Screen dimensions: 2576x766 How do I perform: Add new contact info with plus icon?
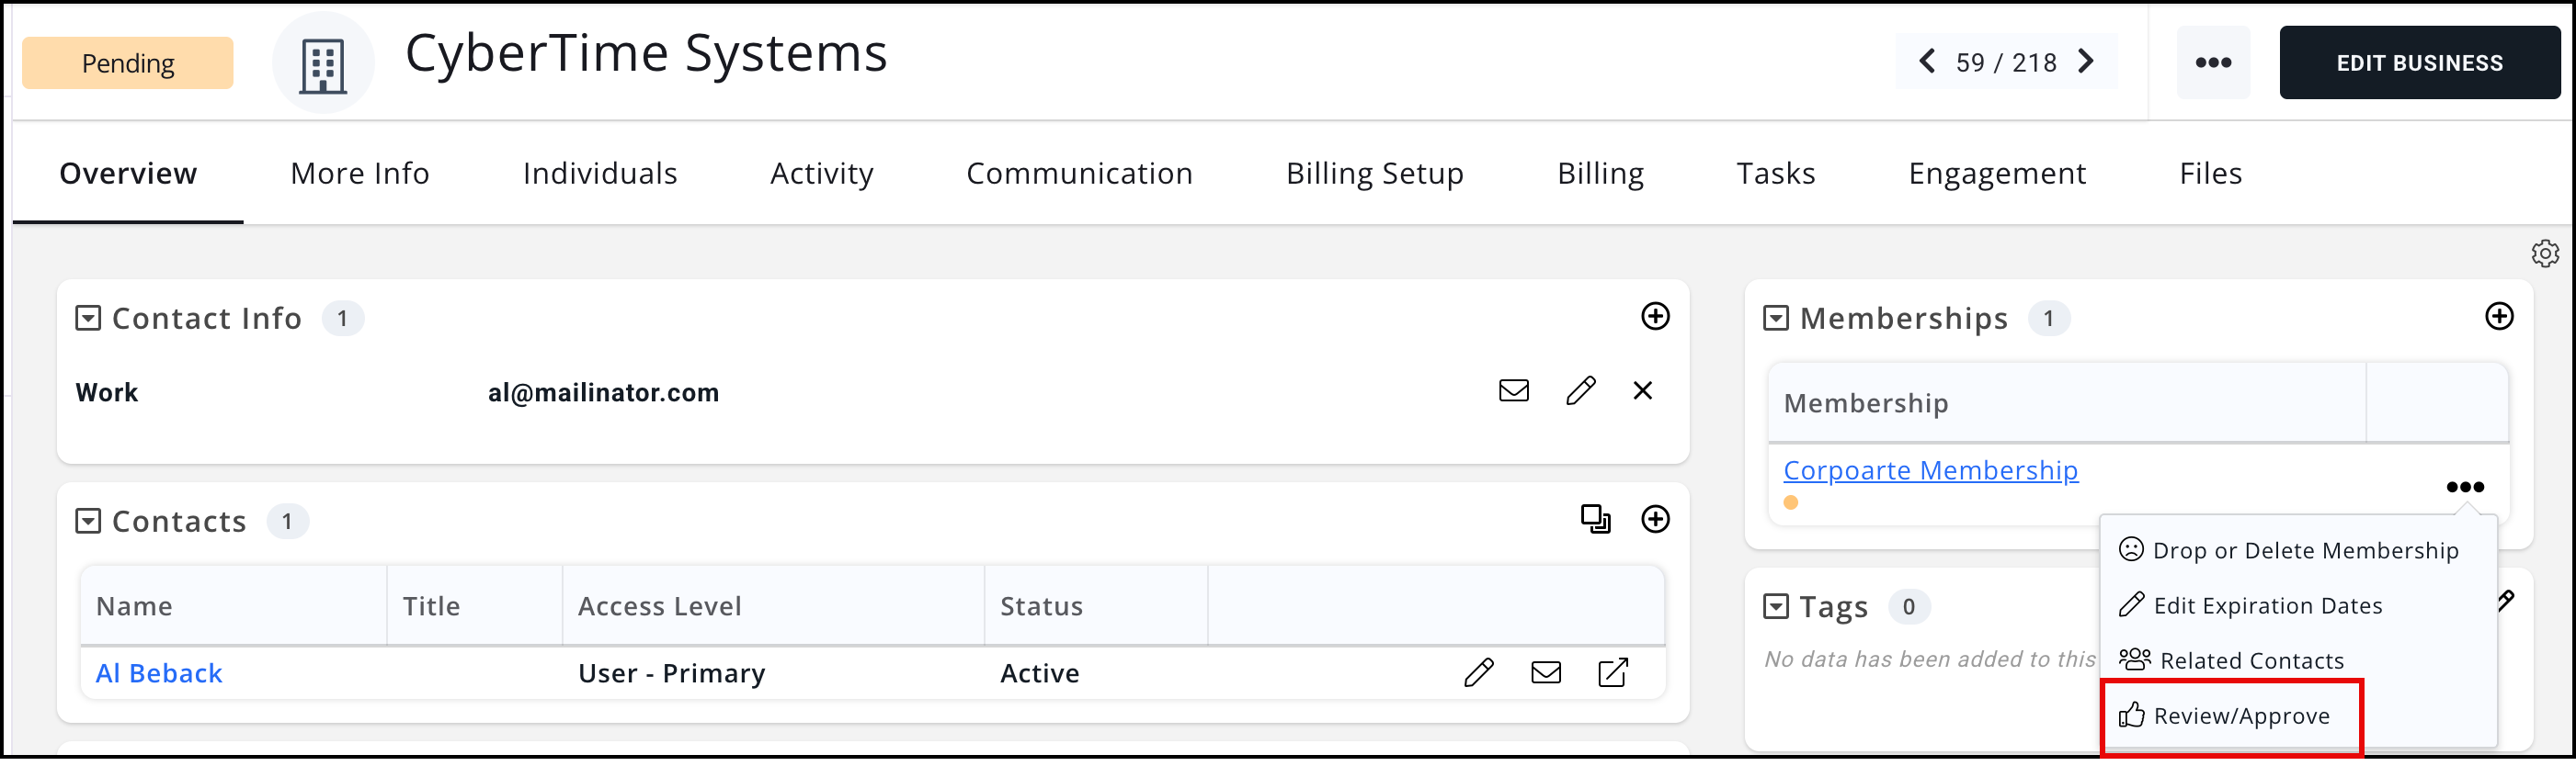click(1655, 319)
